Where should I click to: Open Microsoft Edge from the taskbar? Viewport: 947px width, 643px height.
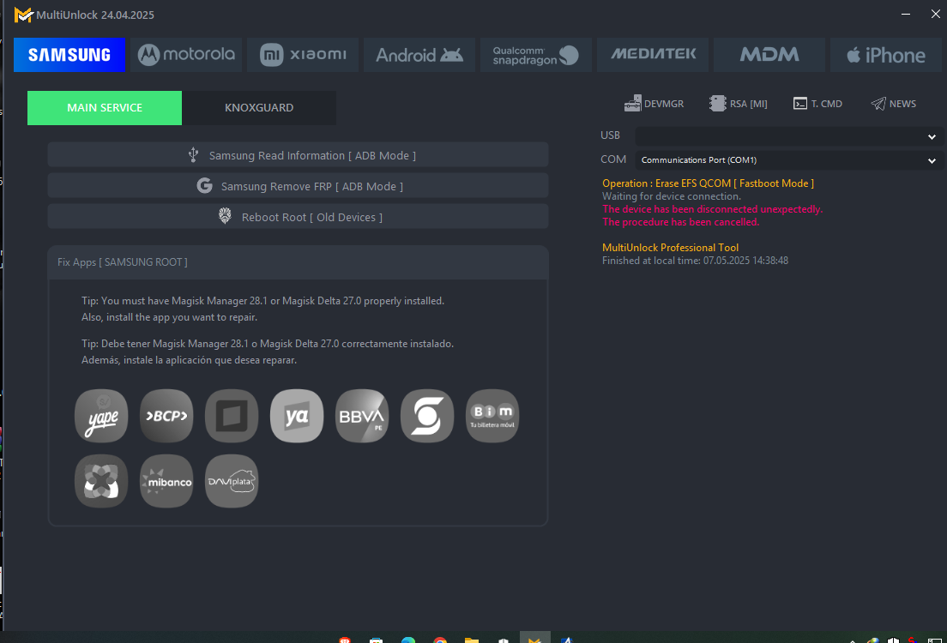tap(408, 640)
